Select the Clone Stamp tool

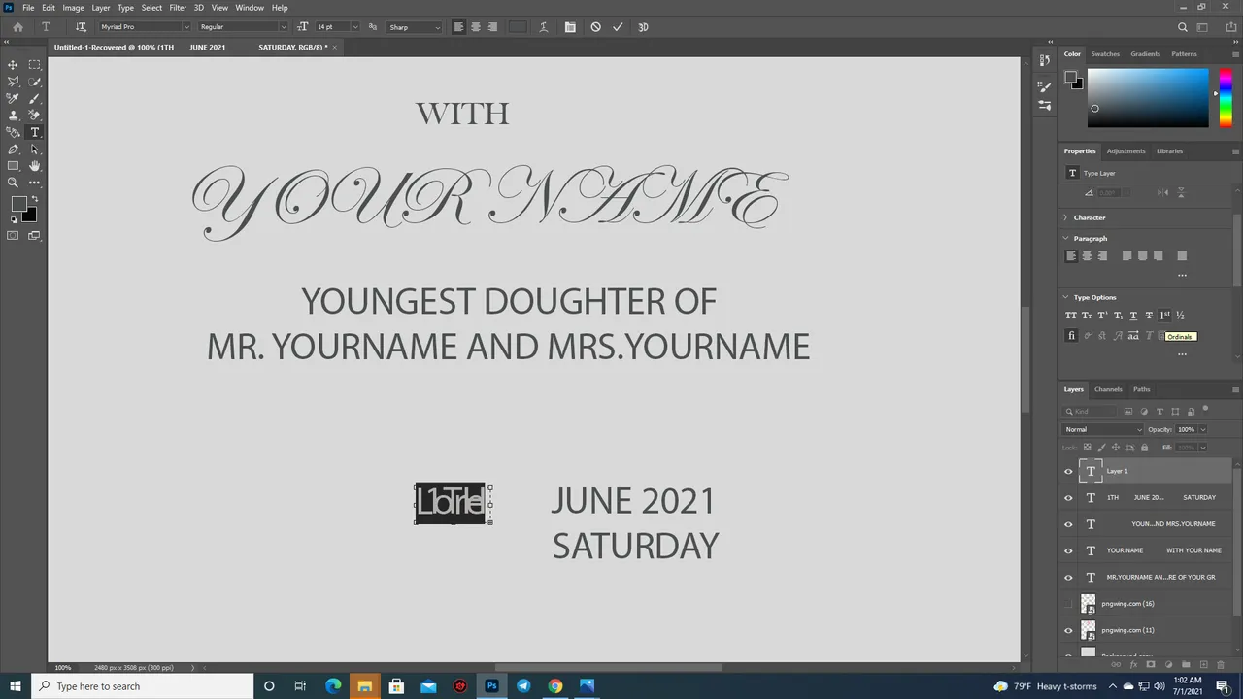click(13, 116)
